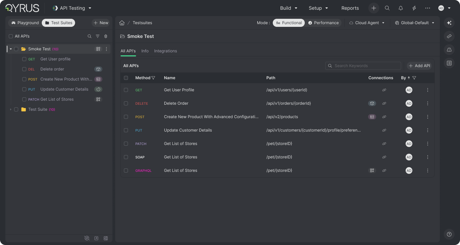The height and width of the screenshot is (245, 460).
Task: Click the connection link icon for Get User Profile row
Action: (x=384, y=90)
